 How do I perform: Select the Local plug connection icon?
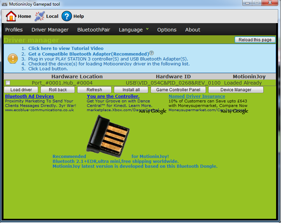pos(39,16)
